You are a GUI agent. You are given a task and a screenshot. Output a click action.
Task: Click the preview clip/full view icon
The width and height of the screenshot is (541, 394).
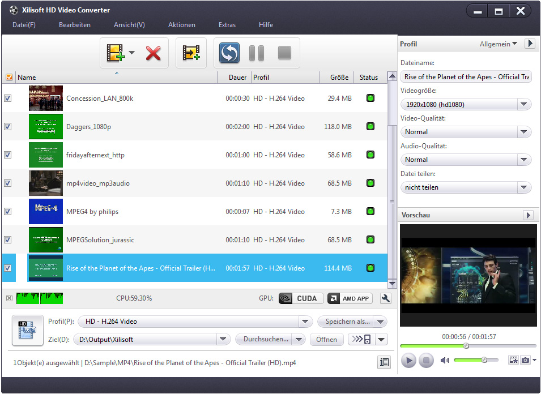[x=513, y=360]
